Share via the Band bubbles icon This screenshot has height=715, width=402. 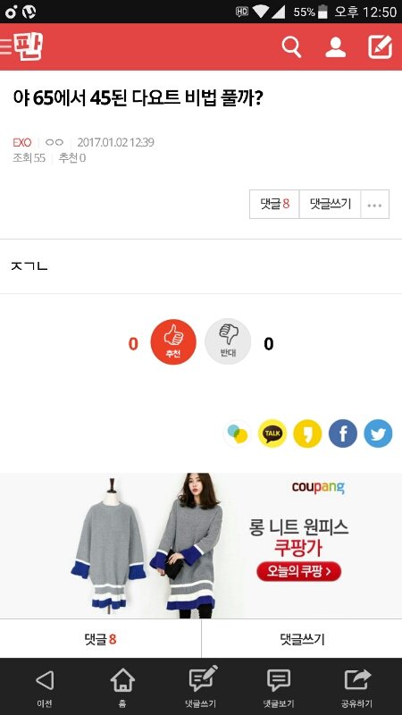point(238,433)
